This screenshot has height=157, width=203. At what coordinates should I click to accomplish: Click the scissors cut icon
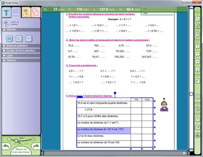tap(197, 18)
